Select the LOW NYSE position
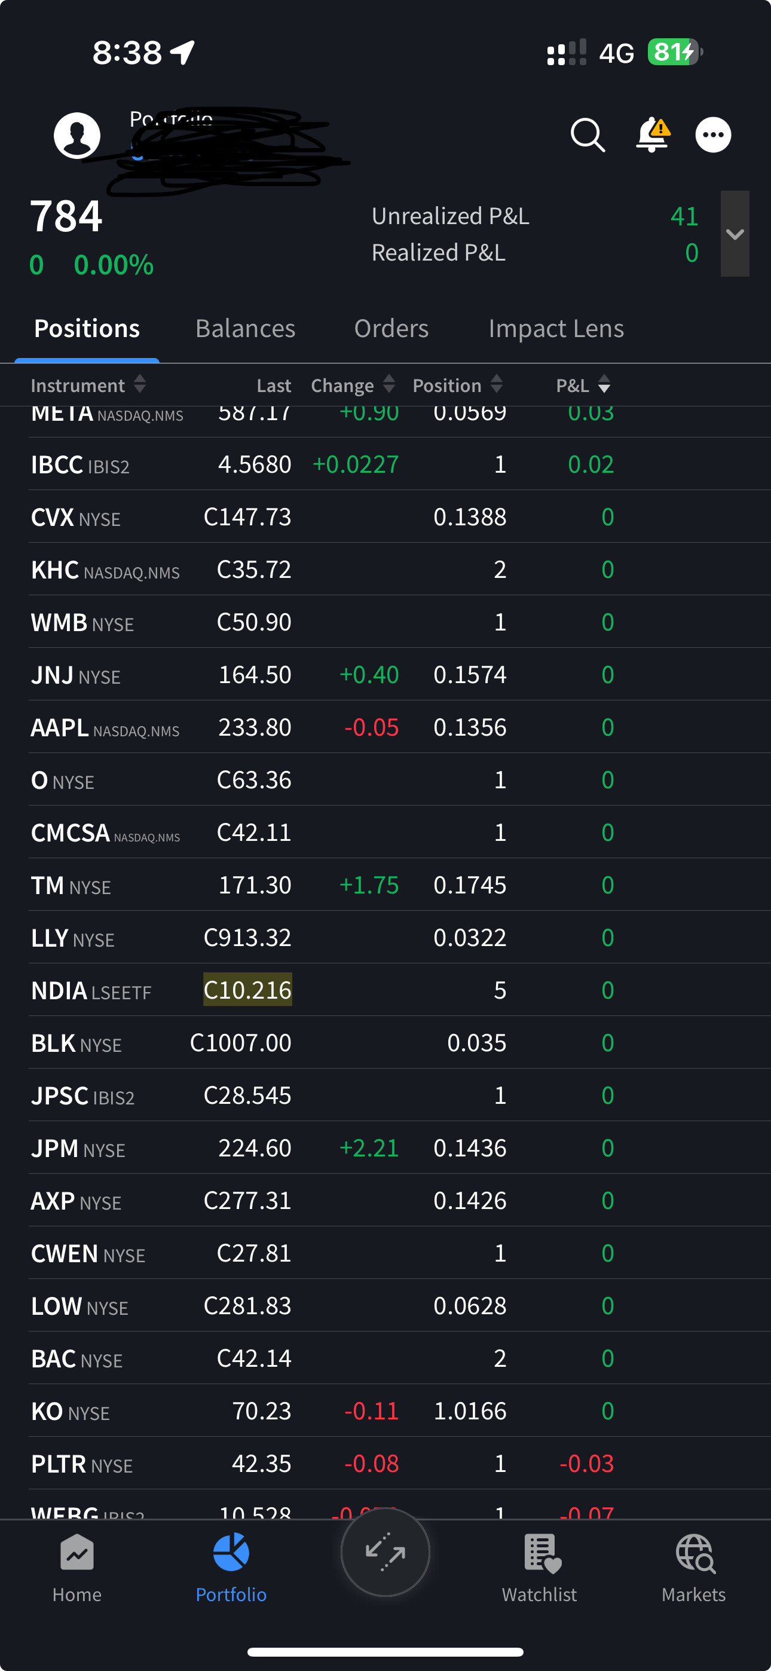 pyautogui.click(x=385, y=1305)
